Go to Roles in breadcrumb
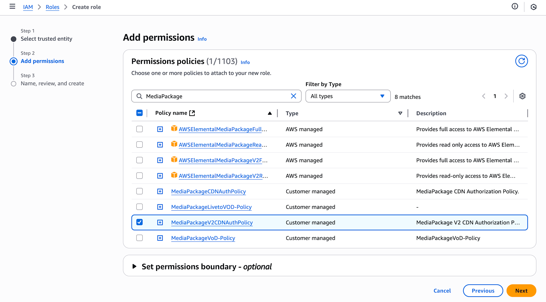 [x=52, y=7]
